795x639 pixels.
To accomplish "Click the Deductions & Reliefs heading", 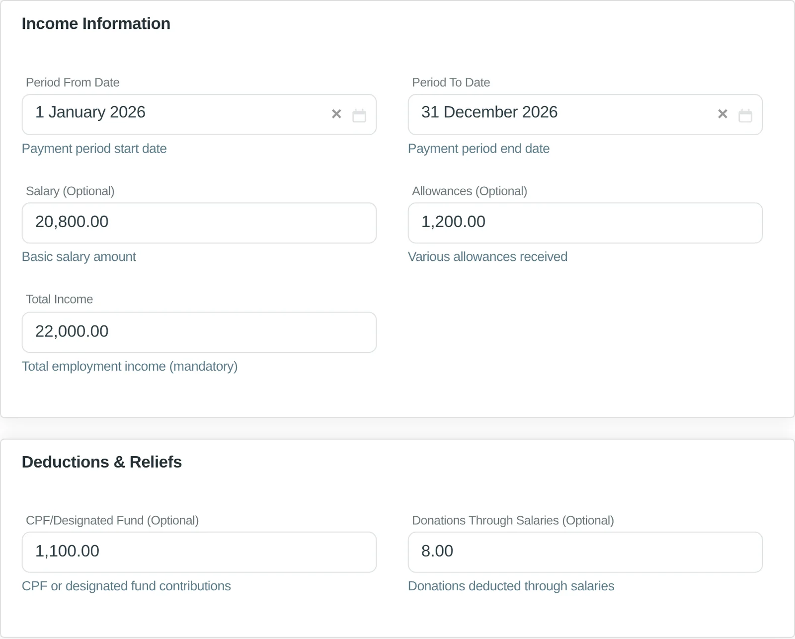I will (102, 462).
